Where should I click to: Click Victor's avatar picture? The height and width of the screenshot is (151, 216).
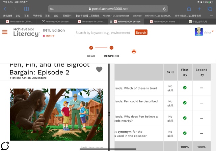tap(199, 31)
